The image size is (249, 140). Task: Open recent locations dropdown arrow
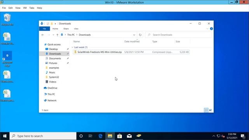coord(53,35)
